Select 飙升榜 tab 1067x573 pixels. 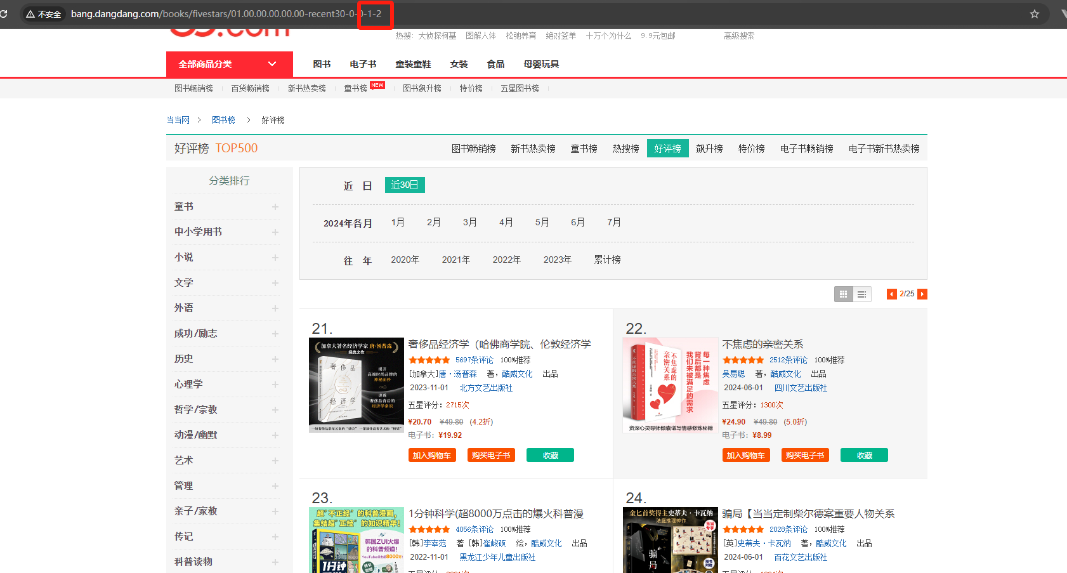tap(709, 148)
